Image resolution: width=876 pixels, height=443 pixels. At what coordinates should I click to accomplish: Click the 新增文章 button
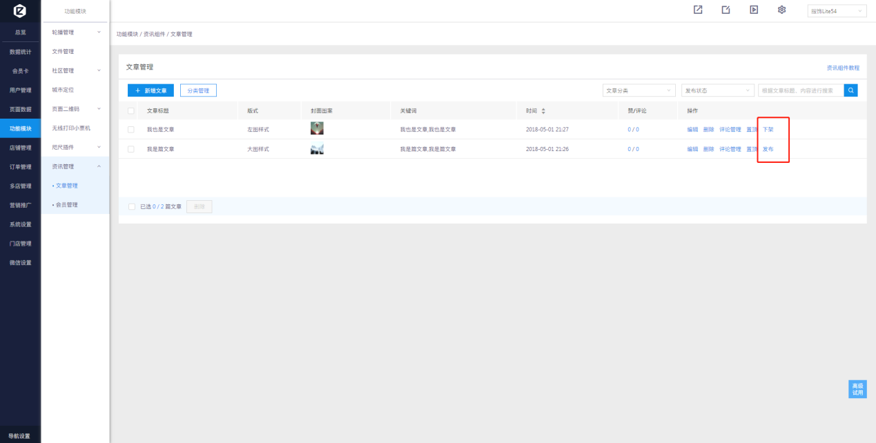(x=150, y=90)
